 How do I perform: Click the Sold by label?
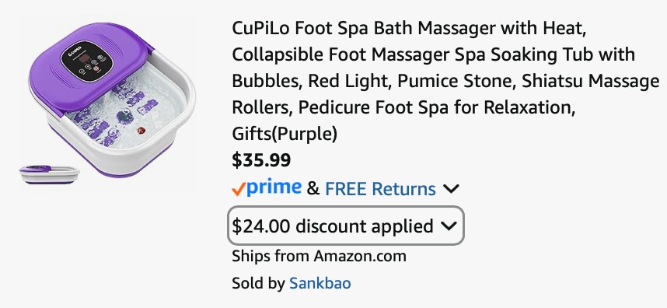[259, 283]
